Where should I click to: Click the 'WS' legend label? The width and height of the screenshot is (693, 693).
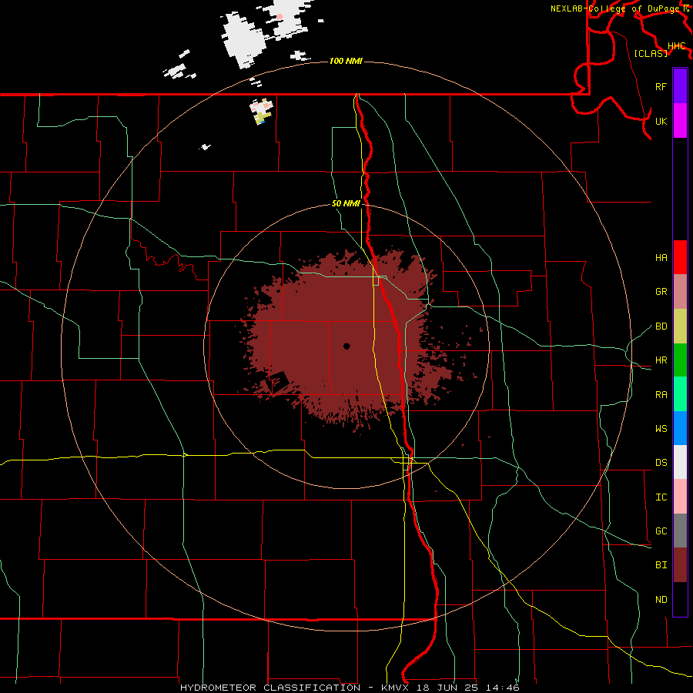tap(661, 428)
